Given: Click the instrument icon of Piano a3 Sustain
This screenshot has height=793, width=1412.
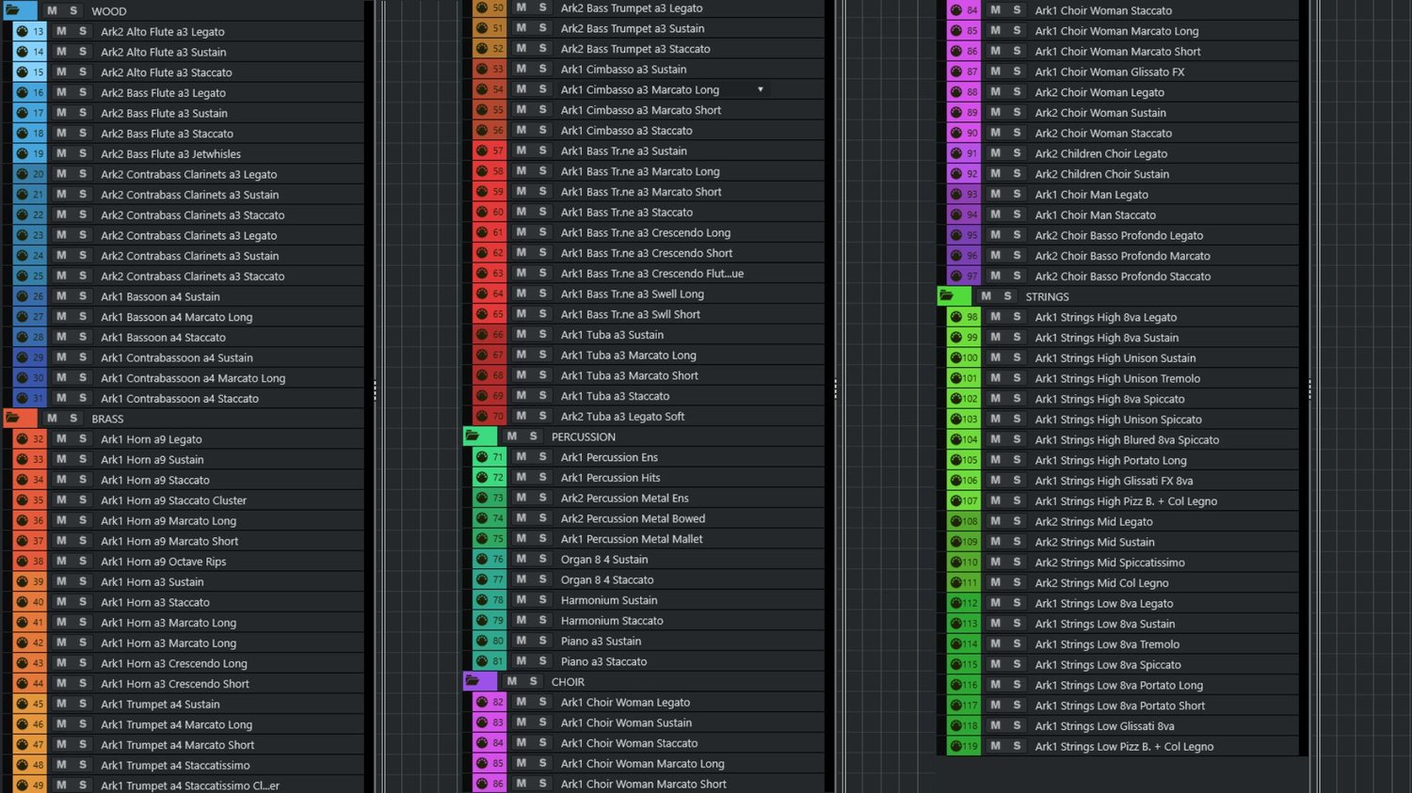Looking at the screenshot, I should [x=482, y=641].
